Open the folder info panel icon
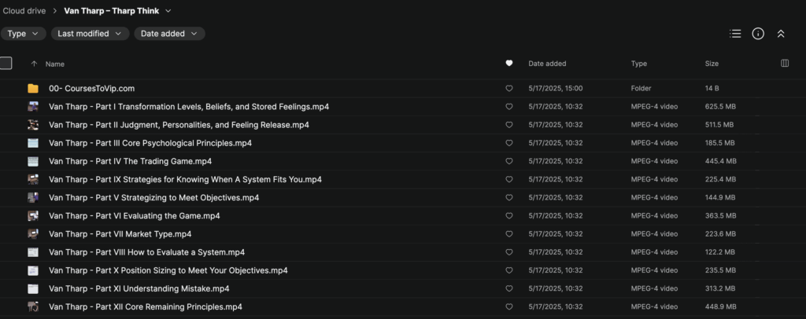 click(758, 34)
